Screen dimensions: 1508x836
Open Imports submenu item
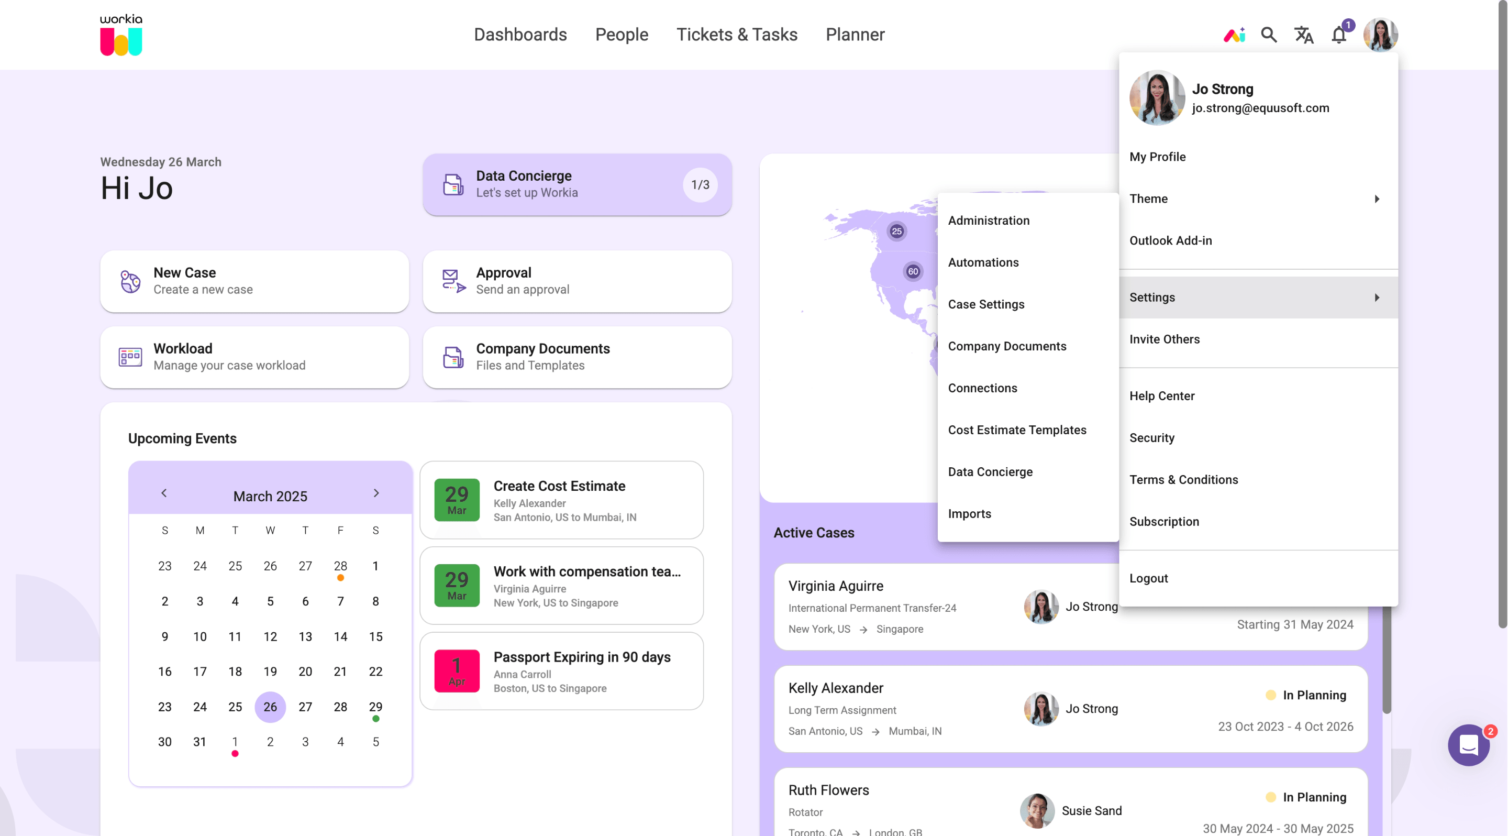point(1027,514)
